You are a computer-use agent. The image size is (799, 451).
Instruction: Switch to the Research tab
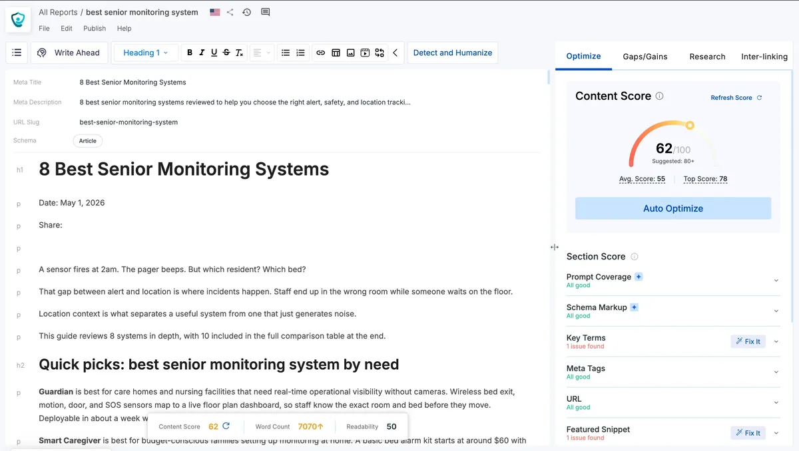707,57
